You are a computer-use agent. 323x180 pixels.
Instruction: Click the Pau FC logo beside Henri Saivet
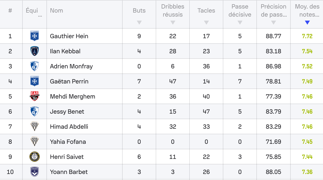coord(35,157)
